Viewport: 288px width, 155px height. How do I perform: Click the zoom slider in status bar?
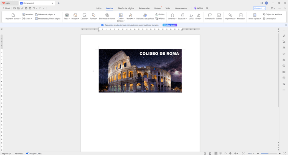tap(268, 153)
